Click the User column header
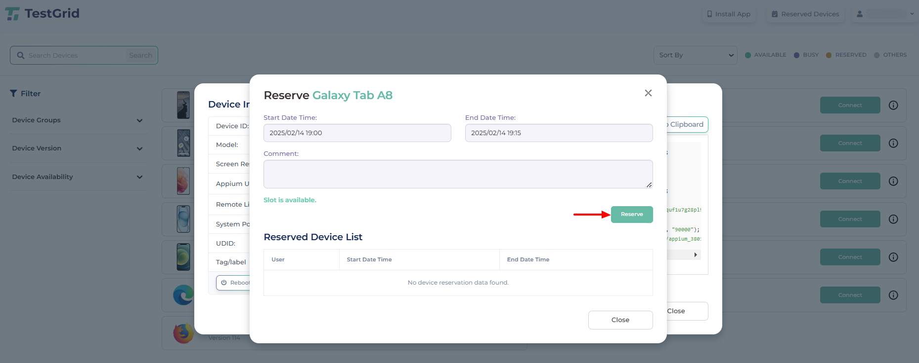The image size is (919, 363). tap(278, 259)
